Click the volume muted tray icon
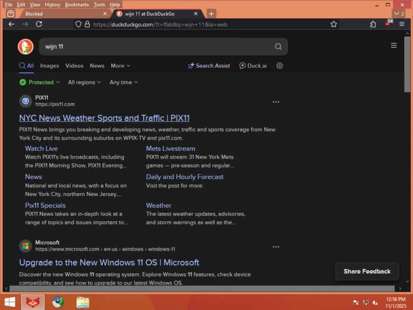 click(x=375, y=302)
